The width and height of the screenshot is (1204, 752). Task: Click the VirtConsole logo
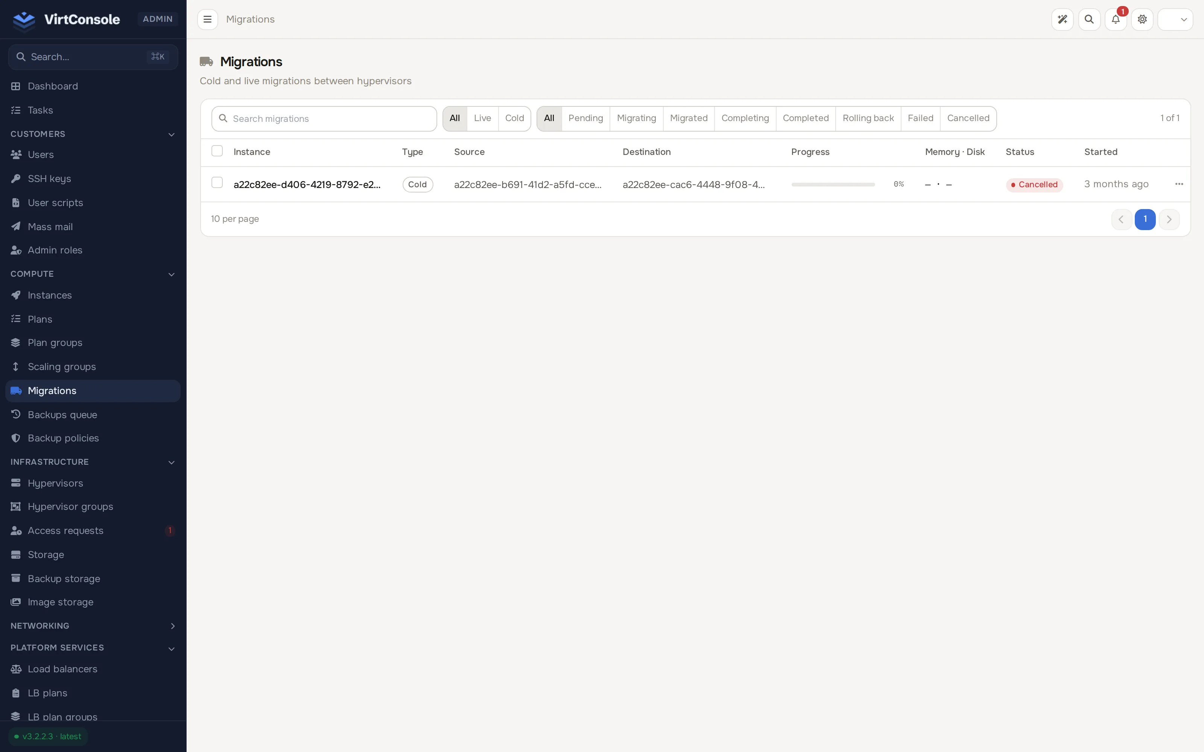point(66,20)
